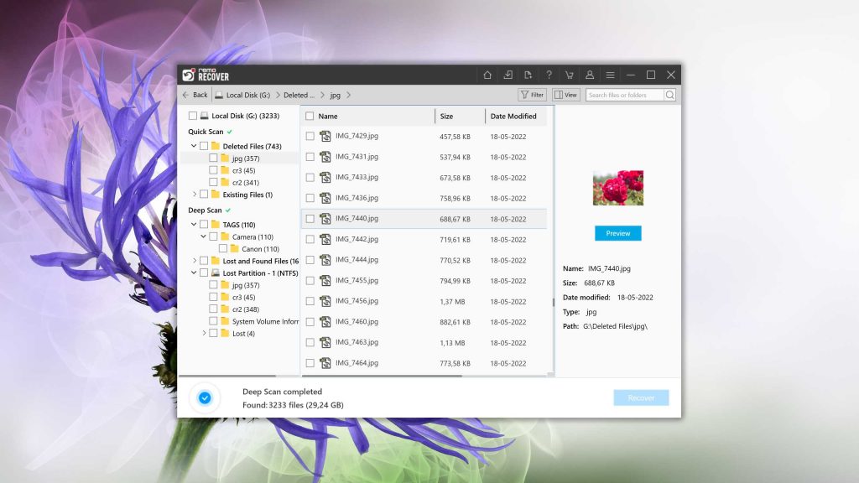Open the help question mark icon
859x483 pixels.
tap(549, 75)
